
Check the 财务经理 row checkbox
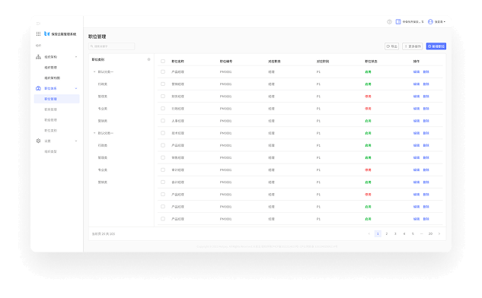pyautogui.click(x=163, y=97)
